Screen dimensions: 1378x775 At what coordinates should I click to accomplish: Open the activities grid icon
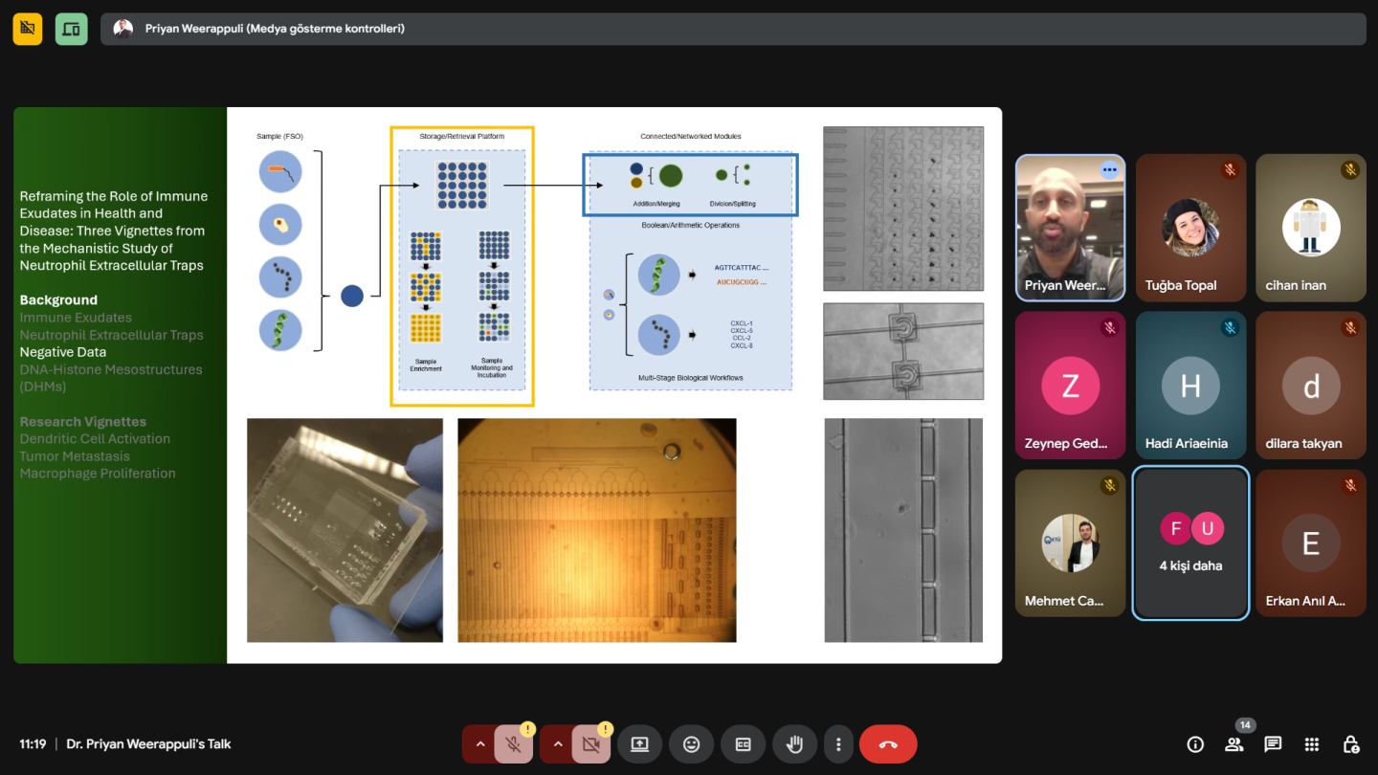1311,744
